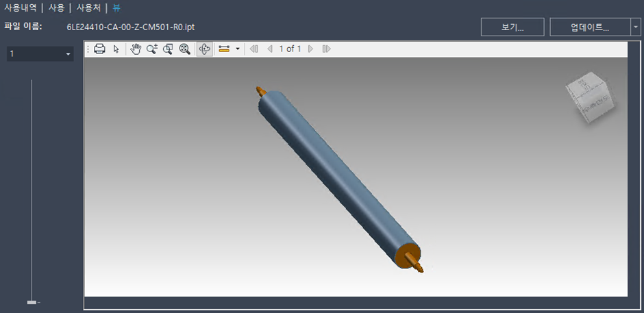This screenshot has height=313, width=644.
Task: Go to the first page
Action: click(254, 49)
